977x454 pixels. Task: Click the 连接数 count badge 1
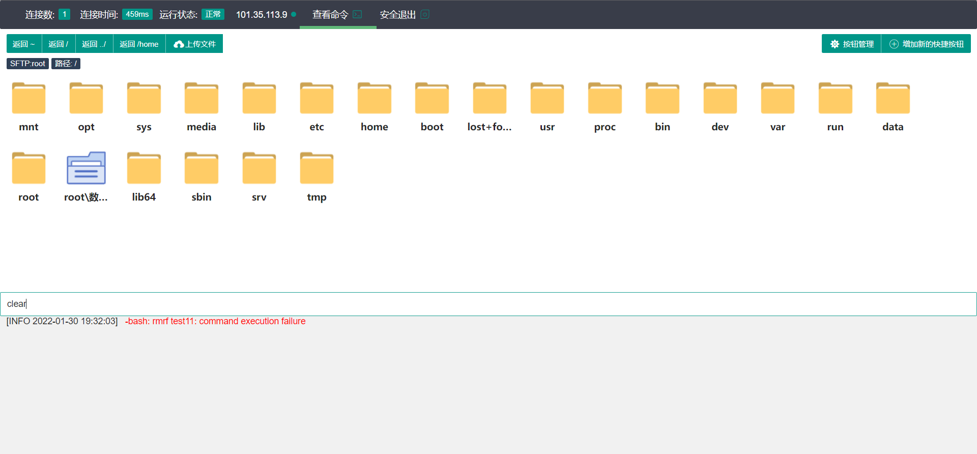pyautogui.click(x=64, y=14)
